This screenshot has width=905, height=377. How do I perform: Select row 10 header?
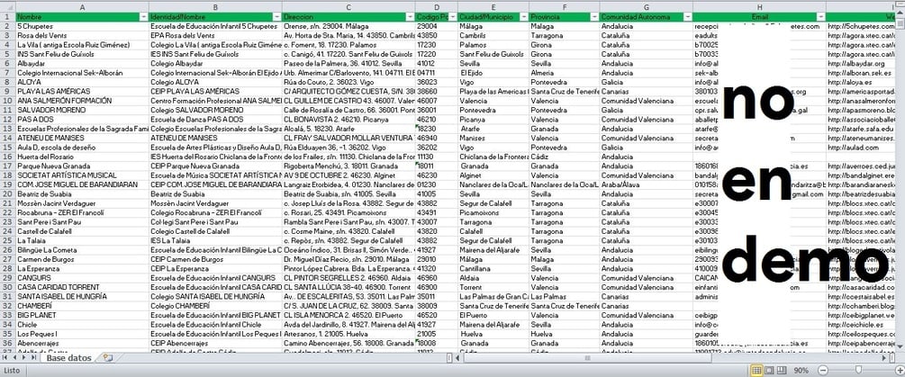7,101
